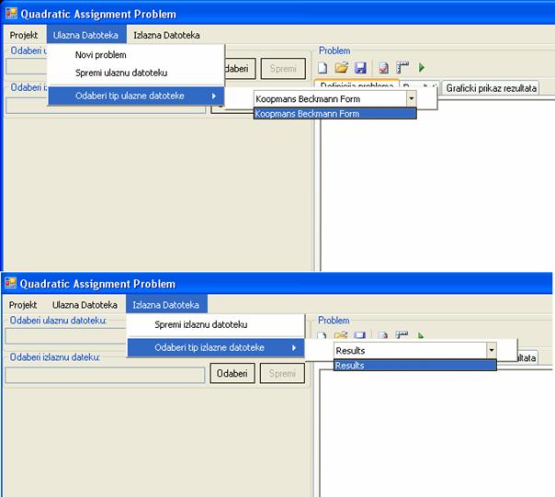Switch to Graficki prikaz rezultata tab in top window
The width and height of the screenshot is (555, 497).
(491, 88)
